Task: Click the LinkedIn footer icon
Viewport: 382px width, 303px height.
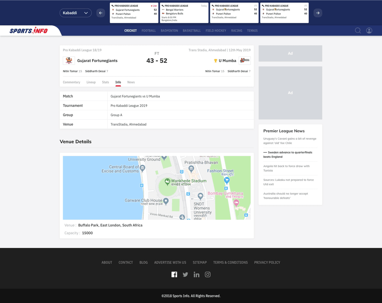Action: tap(197, 274)
